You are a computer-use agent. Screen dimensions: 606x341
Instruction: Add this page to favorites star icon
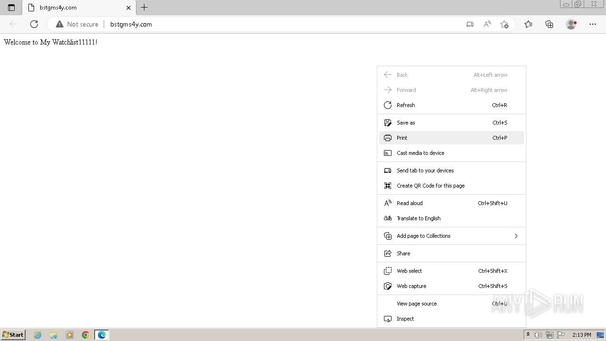[505, 24]
